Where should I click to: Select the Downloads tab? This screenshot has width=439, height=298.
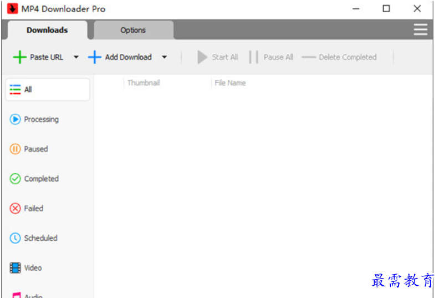47,30
